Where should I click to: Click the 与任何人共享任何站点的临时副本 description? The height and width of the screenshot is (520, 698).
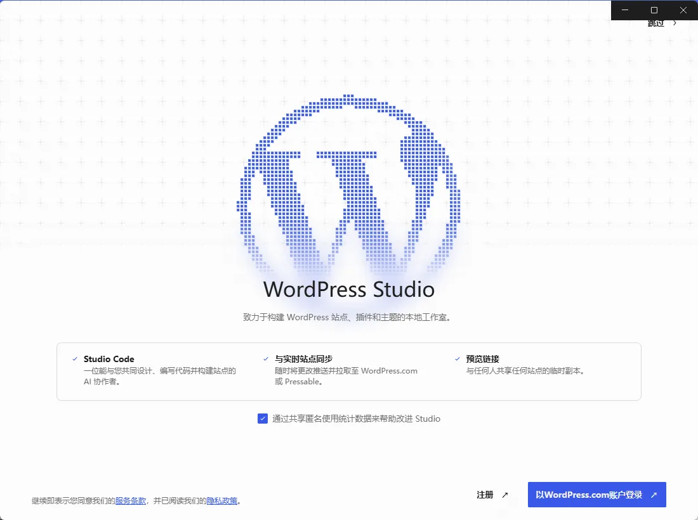(526, 370)
